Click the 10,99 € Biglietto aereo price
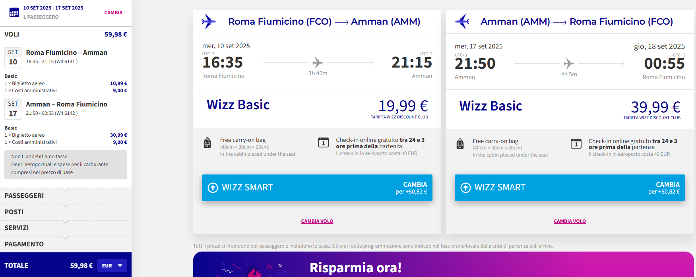 click(x=118, y=83)
